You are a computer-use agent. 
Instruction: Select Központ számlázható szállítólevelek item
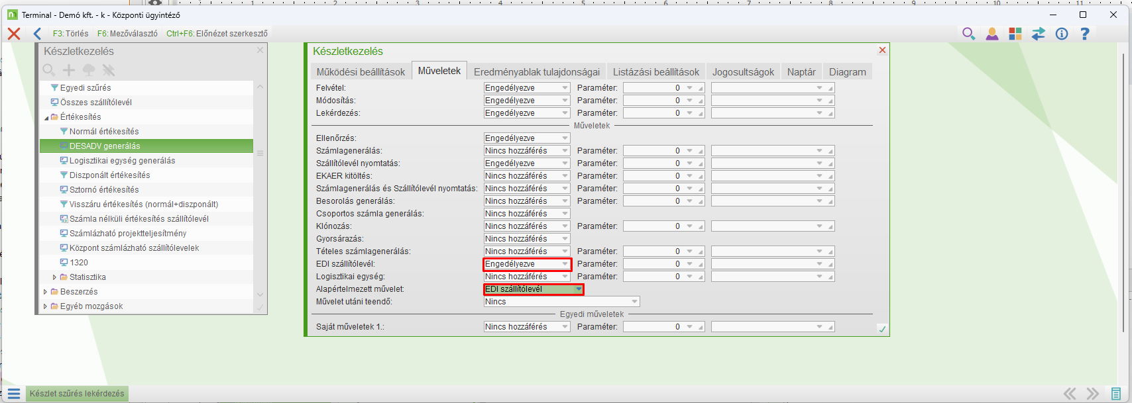click(146, 248)
